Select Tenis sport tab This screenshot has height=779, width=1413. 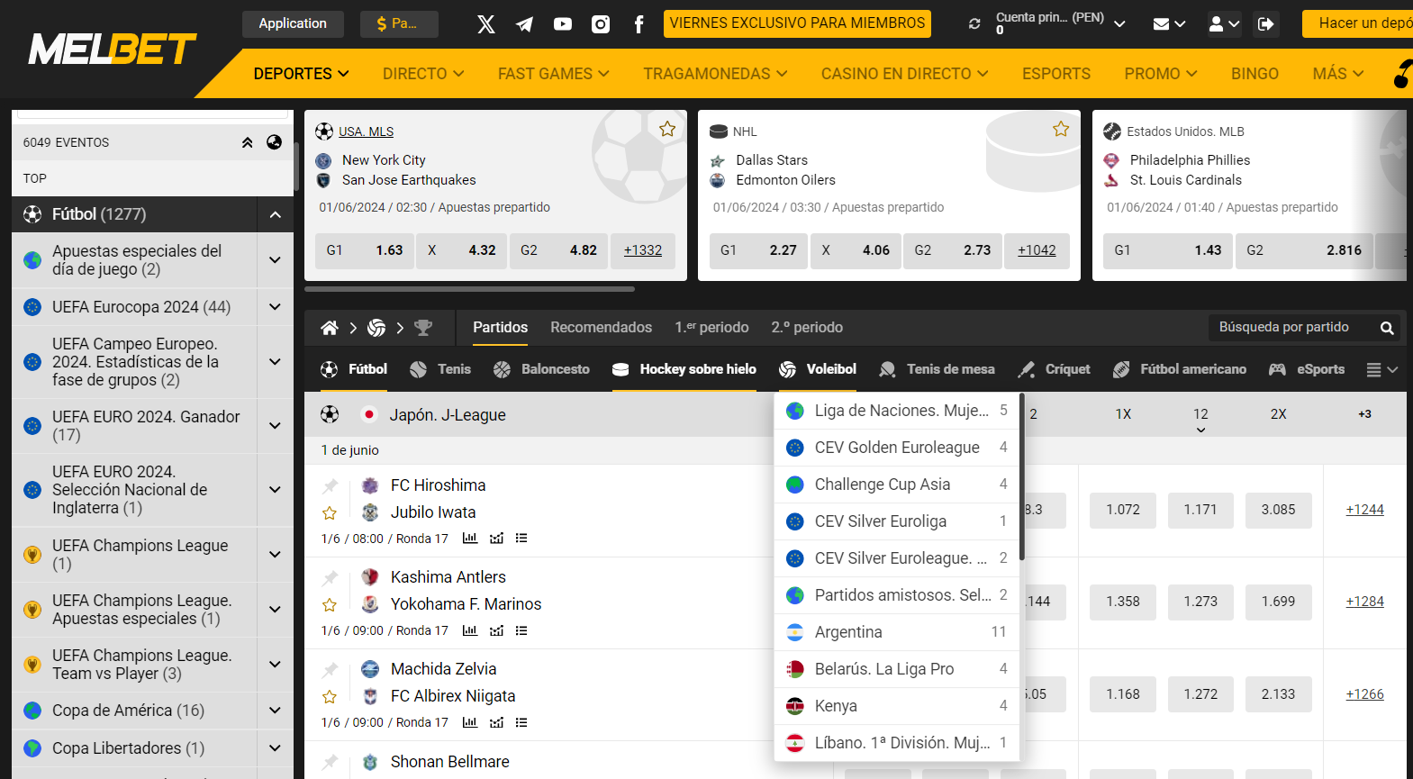coord(440,369)
